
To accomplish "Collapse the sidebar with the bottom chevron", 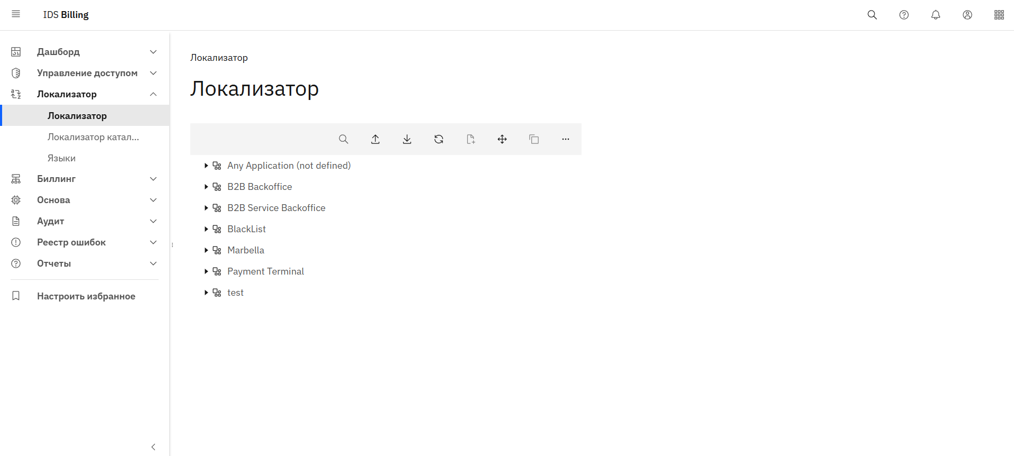I will 153,447.
